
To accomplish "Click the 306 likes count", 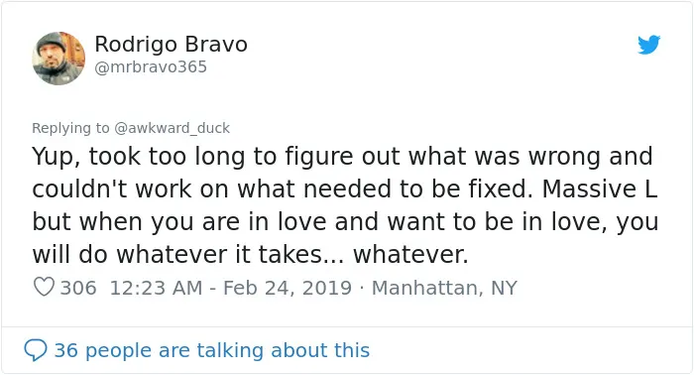I will [78, 288].
